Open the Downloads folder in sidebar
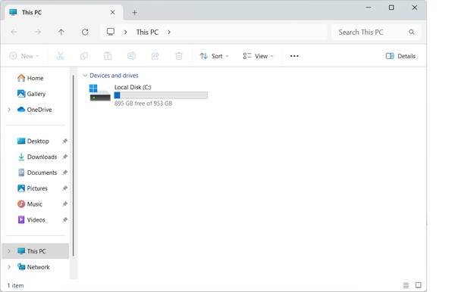 coord(37,157)
